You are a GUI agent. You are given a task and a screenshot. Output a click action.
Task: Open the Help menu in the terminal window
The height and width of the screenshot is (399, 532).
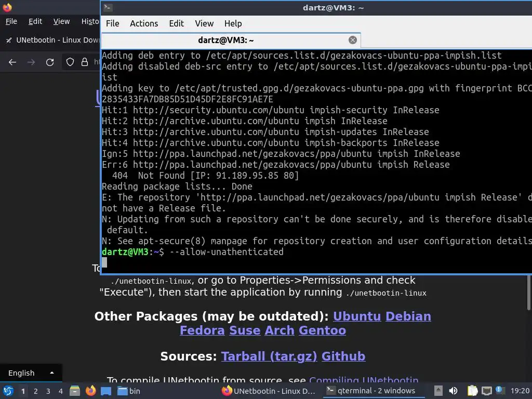coord(233,23)
